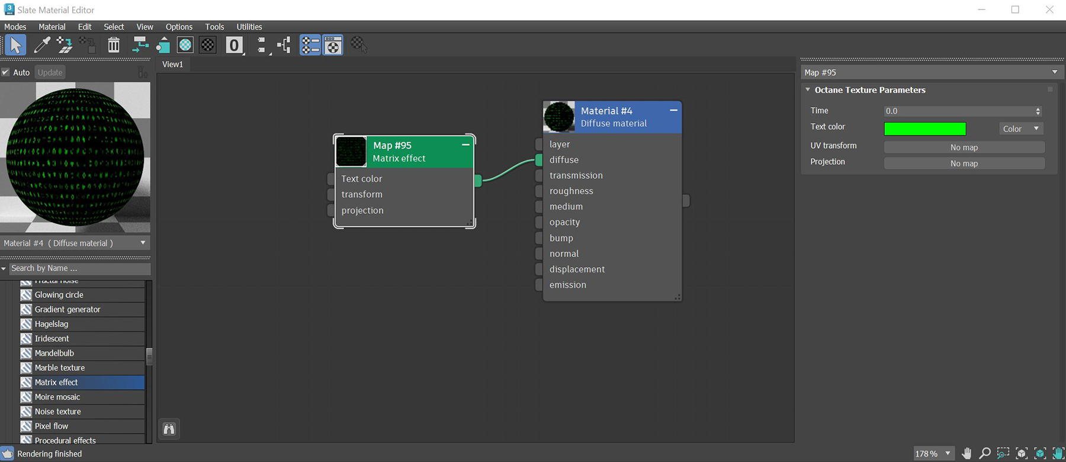Click browser list scrollbar thumb
Screen dimensions: 1066x462
(149, 357)
